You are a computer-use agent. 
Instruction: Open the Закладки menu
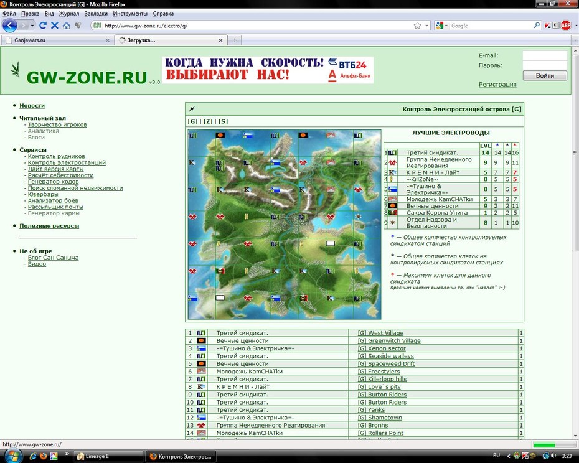96,14
